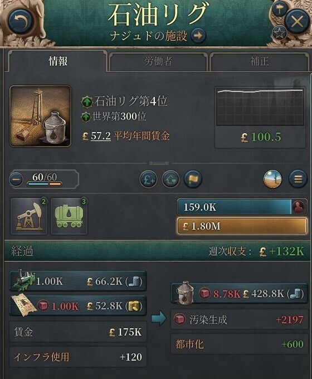Viewport: 312px width, 379px height.
Task: Click the minus building level button
Action: click(16, 179)
